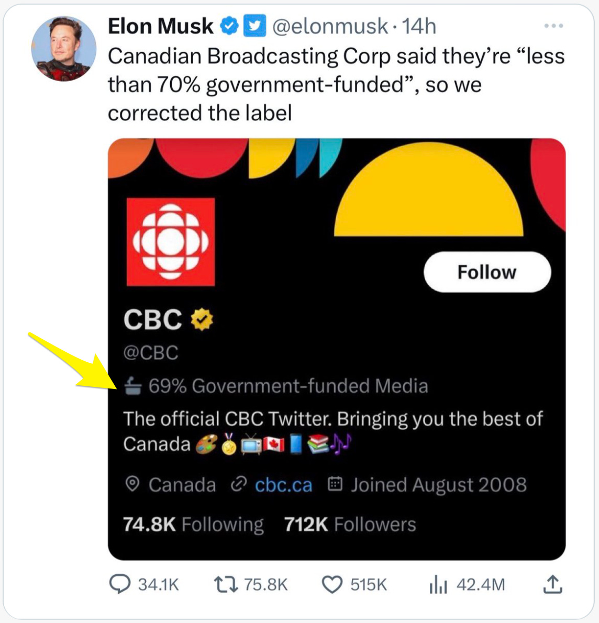Click CBC's gold verified badge
The height and width of the screenshot is (623, 599).
202,319
